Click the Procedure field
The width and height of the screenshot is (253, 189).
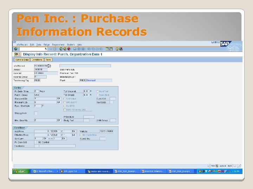tap(89, 117)
